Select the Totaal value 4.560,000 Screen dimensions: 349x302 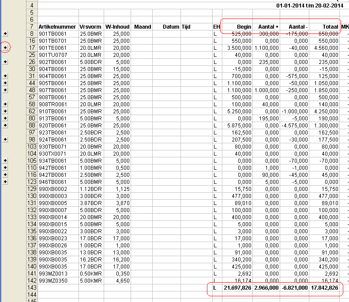tap(324, 48)
